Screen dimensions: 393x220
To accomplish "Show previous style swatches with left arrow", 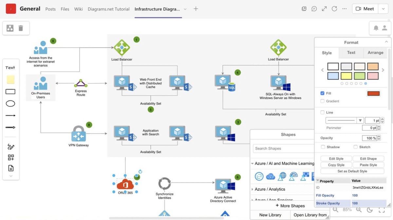I will (322, 70).
